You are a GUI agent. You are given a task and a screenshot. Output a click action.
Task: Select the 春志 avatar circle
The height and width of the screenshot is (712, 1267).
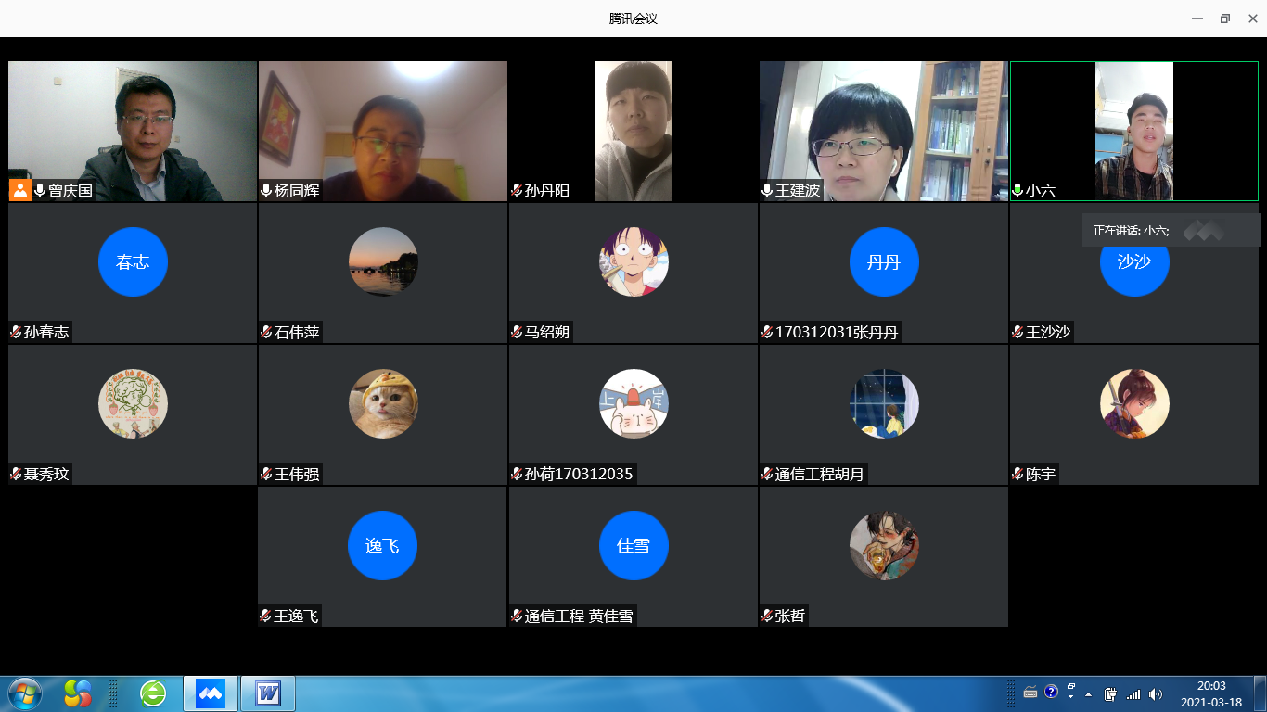133,261
